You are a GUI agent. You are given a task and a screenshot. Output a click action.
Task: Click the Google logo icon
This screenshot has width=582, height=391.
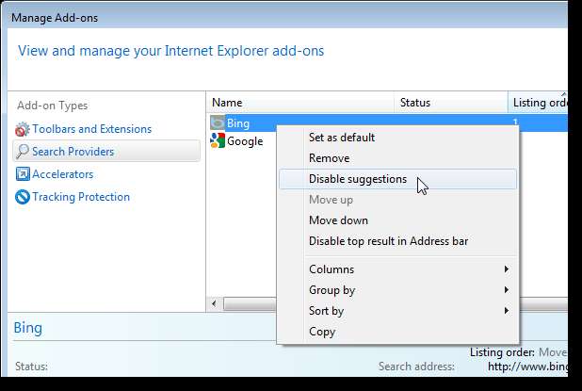pos(218,141)
